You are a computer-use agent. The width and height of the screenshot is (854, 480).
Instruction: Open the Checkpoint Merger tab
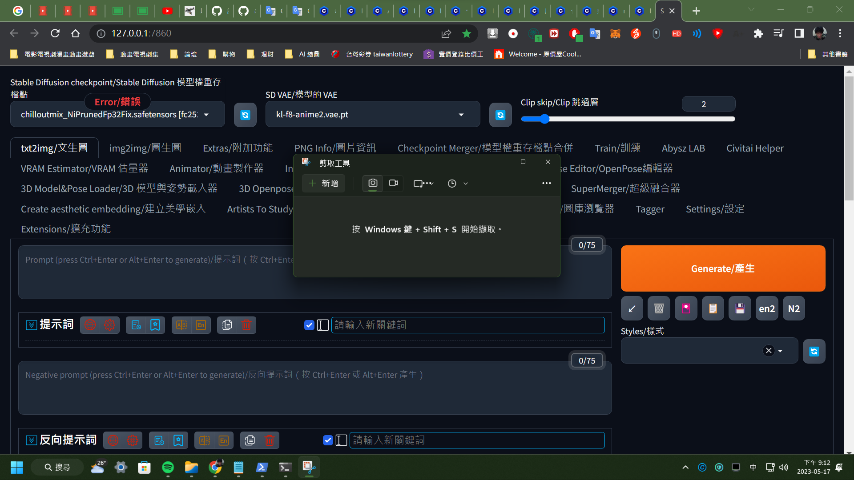click(x=484, y=148)
